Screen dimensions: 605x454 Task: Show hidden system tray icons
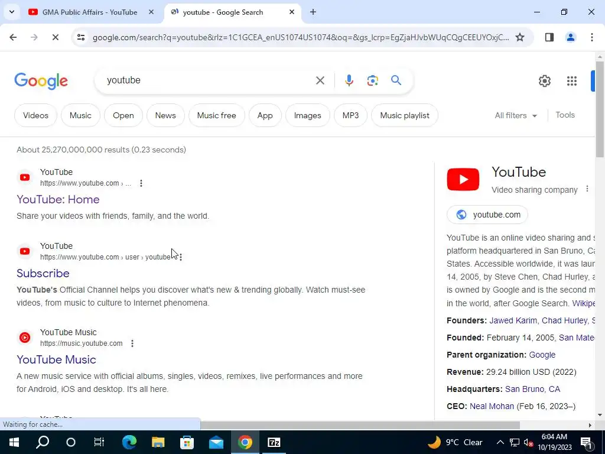500,442
